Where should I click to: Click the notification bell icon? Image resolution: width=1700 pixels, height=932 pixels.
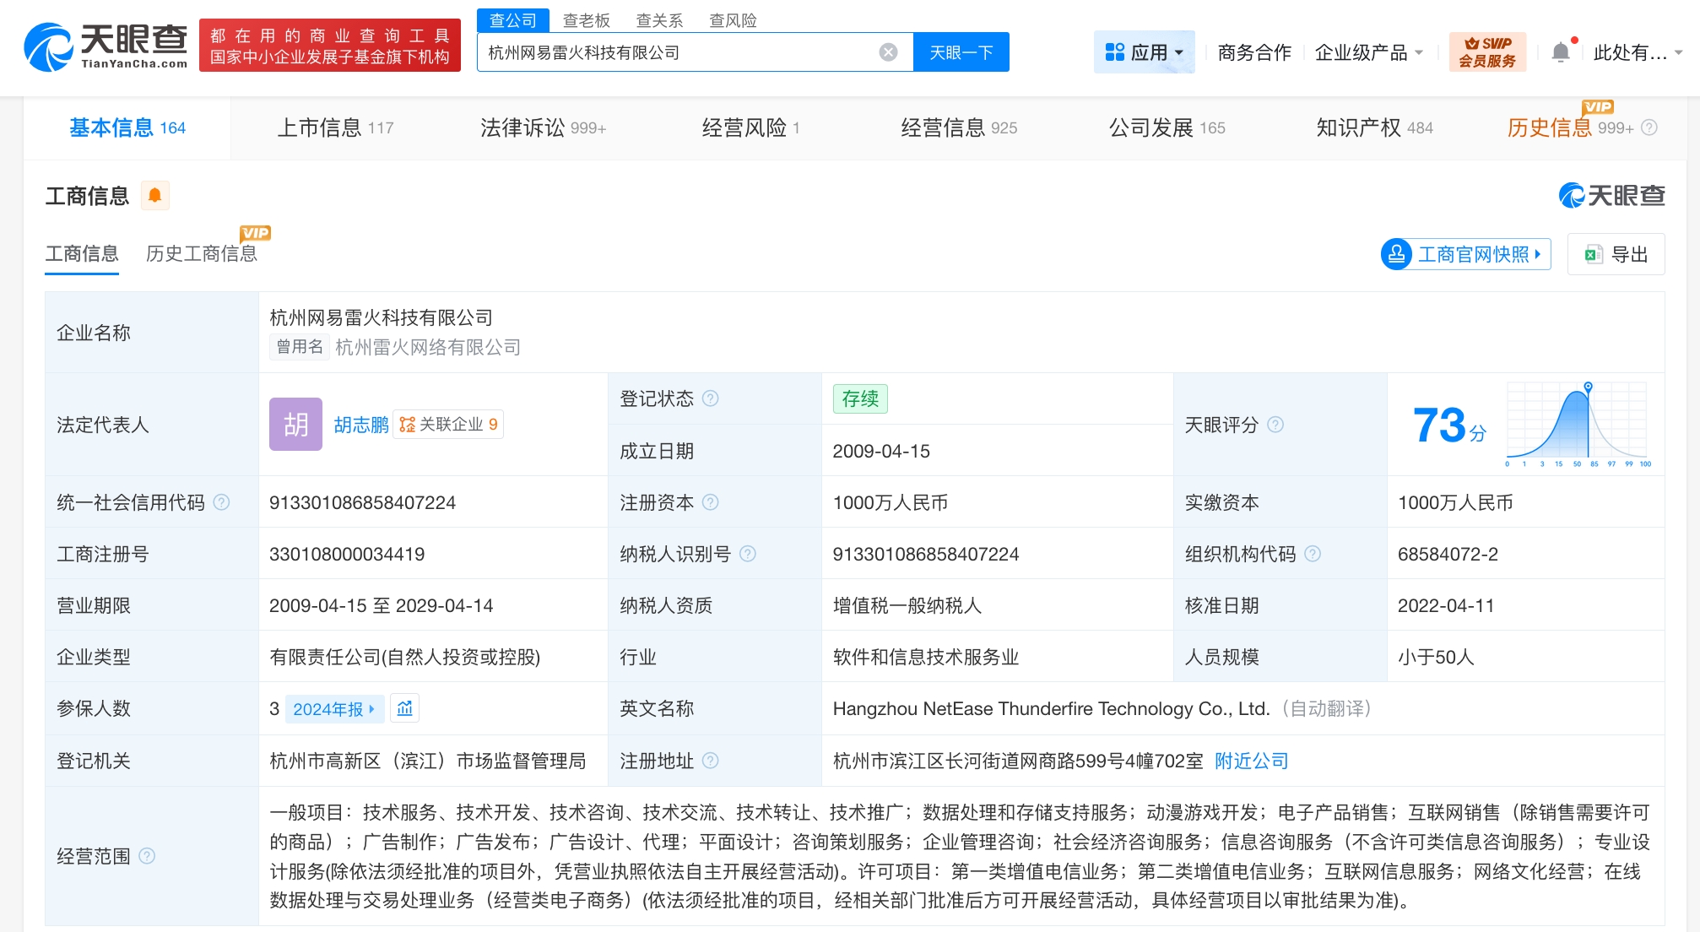coord(1560,51)
